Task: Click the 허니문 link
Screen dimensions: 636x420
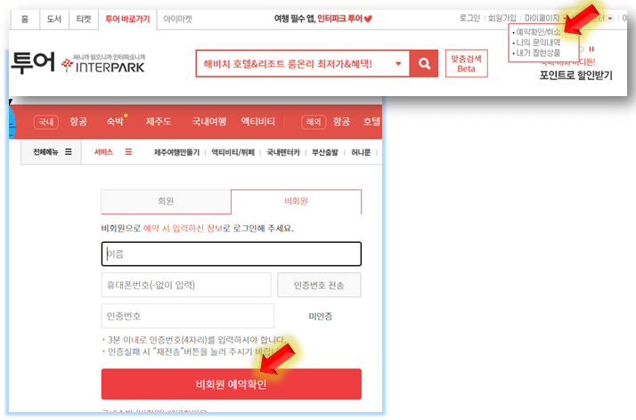Action: pyautogui.click(x=361, y=152)
